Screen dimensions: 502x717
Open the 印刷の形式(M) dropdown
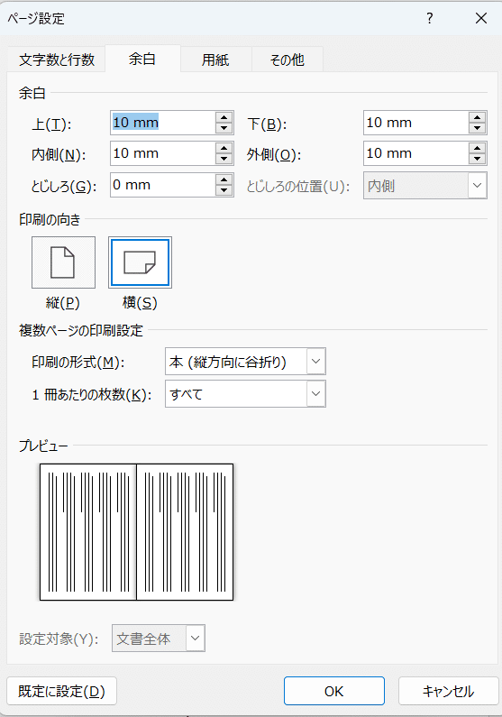(x=245, y=362)
